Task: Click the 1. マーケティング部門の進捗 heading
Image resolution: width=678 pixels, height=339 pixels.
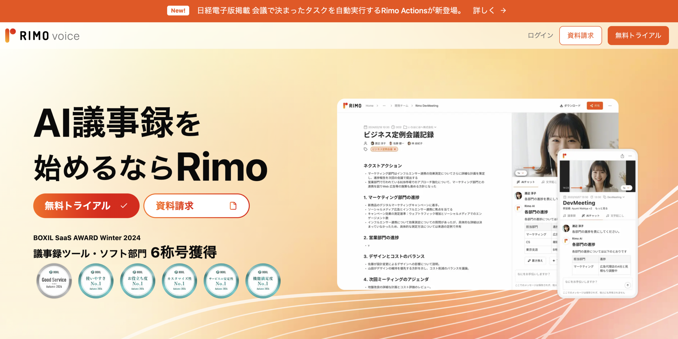Action: (391, 197)
